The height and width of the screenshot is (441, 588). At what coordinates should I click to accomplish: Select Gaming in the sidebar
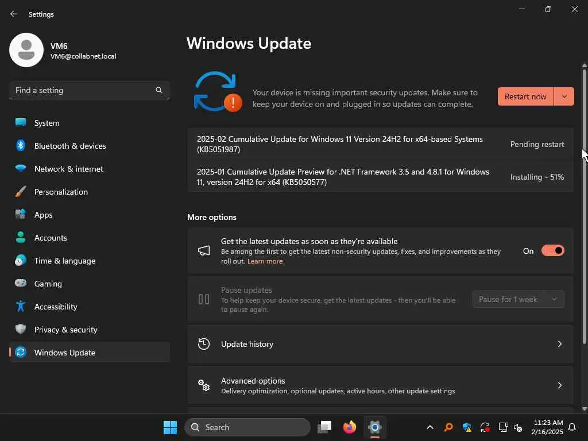click(89, 284)
